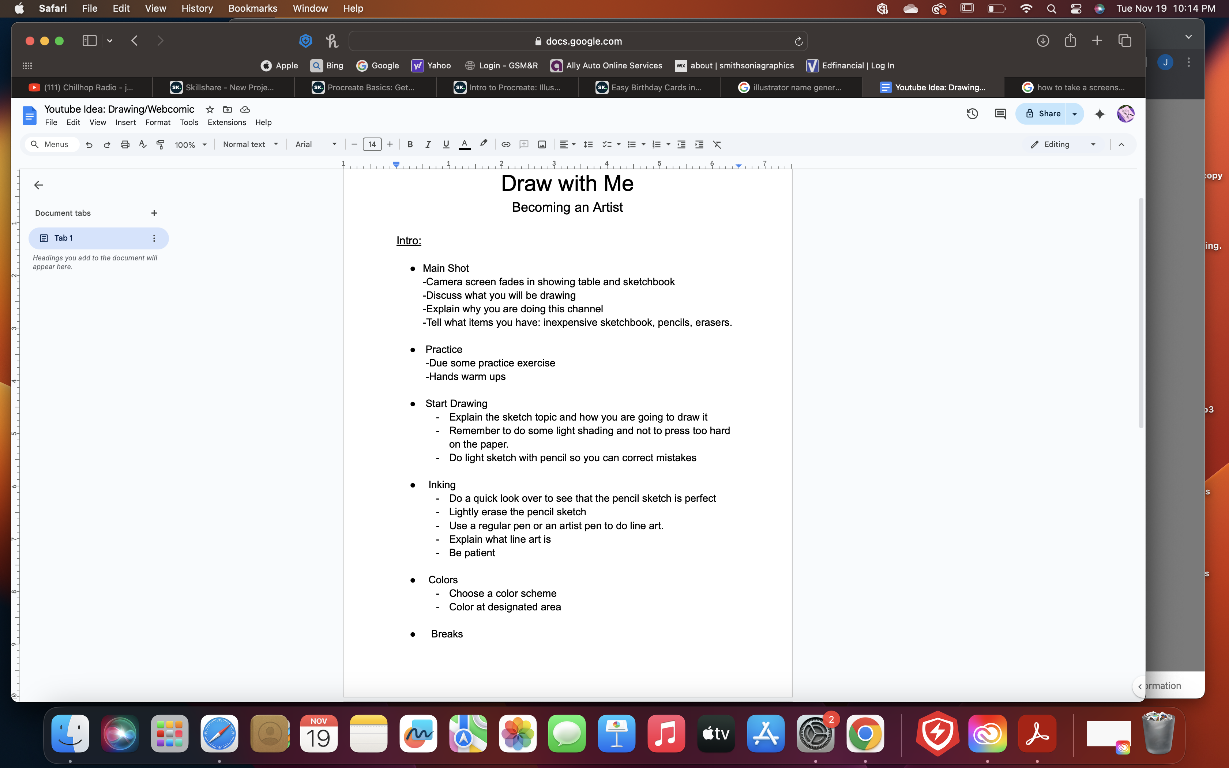Image resolution: width=1229 pixels, height=768 pixels.
Task: Toggle Bold formatting
Action: coord(410,145)
